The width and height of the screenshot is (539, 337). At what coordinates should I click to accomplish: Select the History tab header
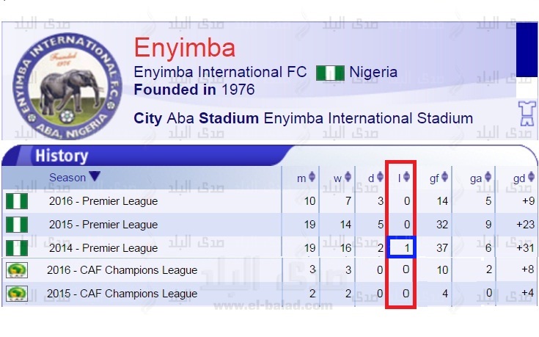[x=62, y=156]
